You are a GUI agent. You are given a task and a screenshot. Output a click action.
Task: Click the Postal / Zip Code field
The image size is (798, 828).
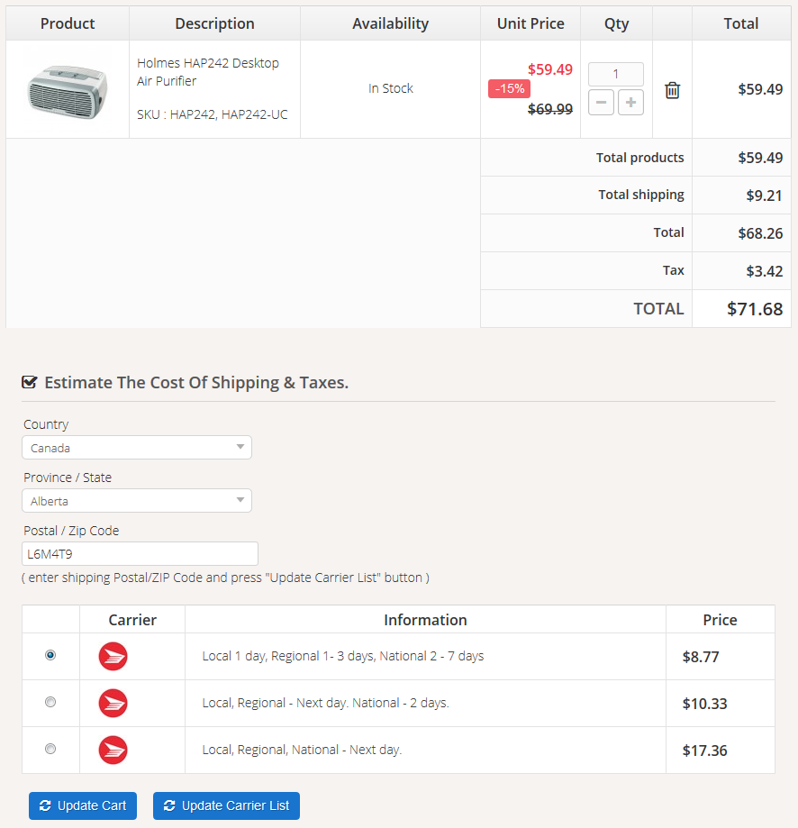point(140,553)
